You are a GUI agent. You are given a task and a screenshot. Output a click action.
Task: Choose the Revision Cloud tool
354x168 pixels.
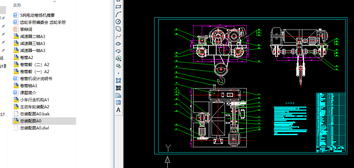point(118,29)
